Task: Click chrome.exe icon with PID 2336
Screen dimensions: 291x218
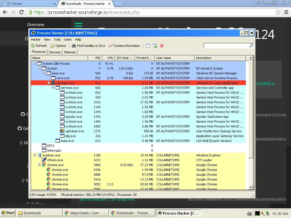Action: coord(48,170)
